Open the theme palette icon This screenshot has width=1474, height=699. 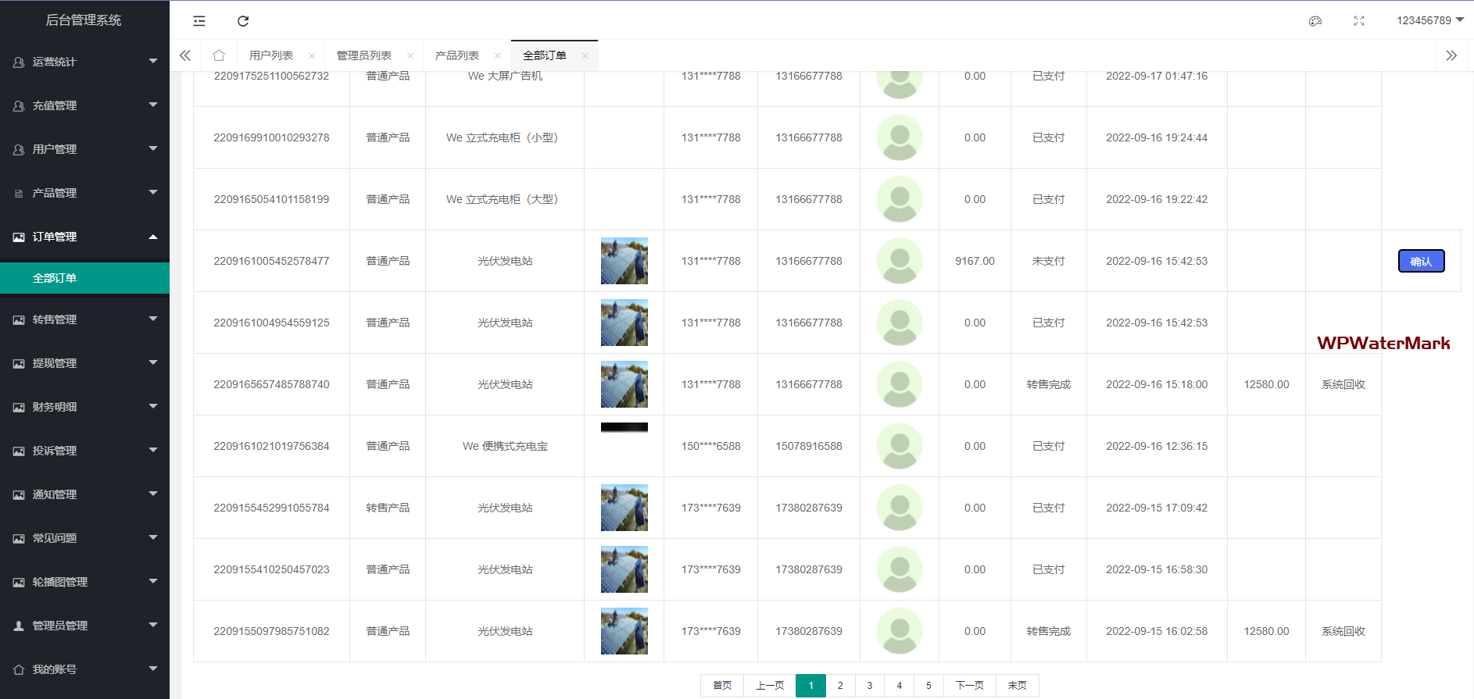click(x=1315, y=21)
